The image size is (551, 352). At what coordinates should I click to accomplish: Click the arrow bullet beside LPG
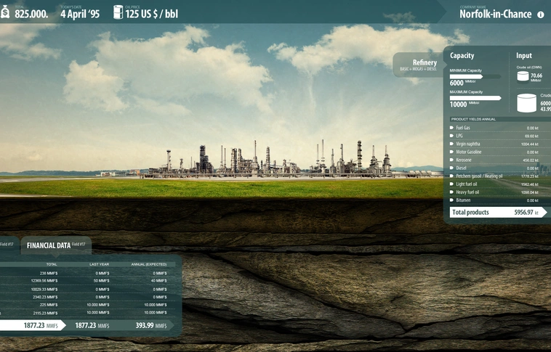[x=452, y=136]
